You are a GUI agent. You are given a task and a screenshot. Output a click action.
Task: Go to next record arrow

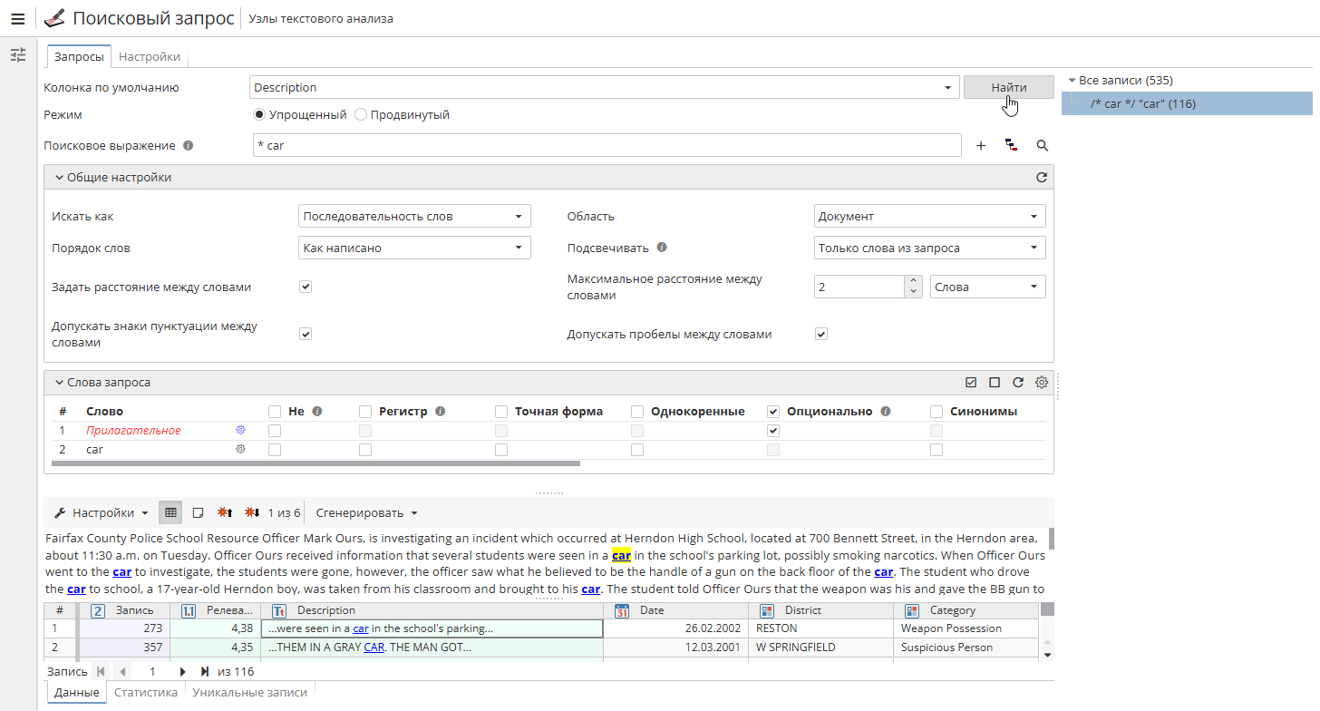(182, 671)
